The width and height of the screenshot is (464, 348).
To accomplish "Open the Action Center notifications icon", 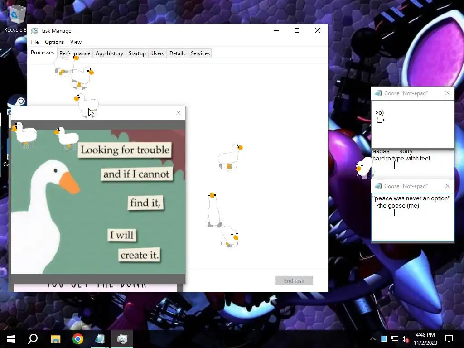I will coord(449,339).
